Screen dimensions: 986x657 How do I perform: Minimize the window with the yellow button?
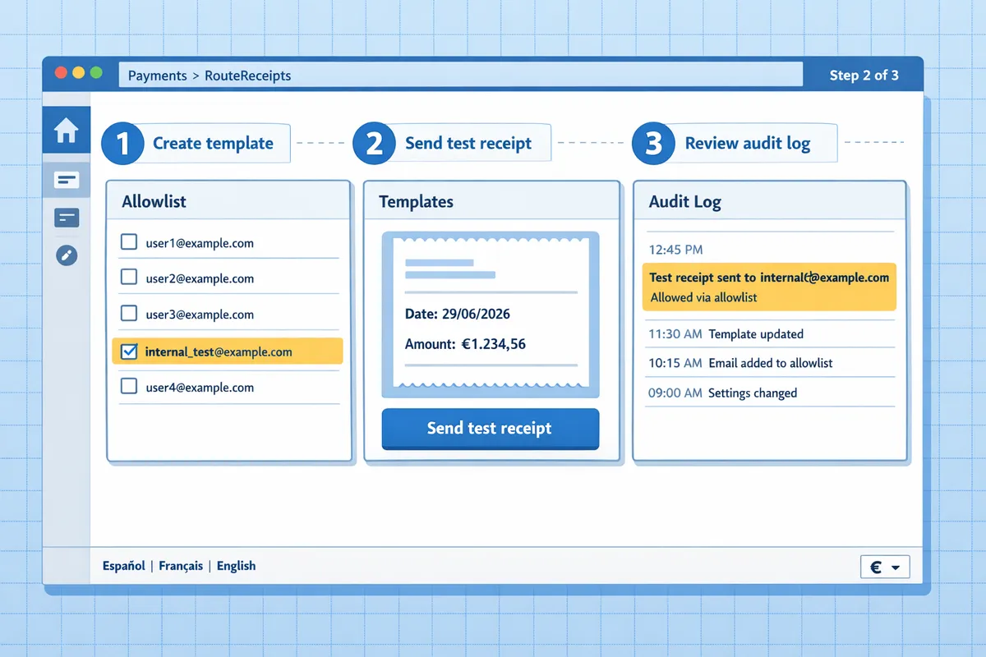point(79,73)
